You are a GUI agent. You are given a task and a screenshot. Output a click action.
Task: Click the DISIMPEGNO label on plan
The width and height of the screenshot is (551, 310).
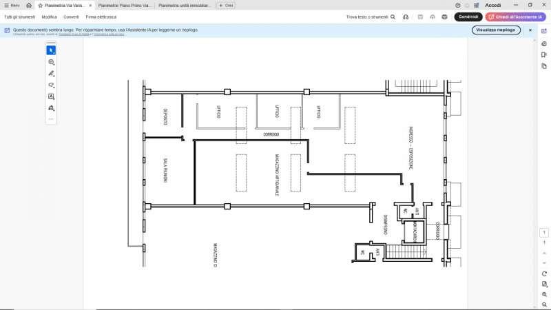point(385,225)
